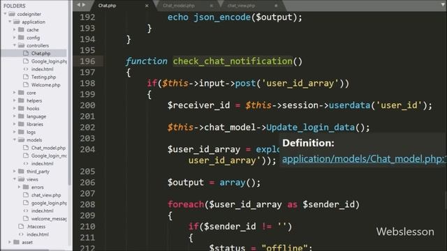Viewport: 447px width, 251px height.
Task: Open Chat_model.php under models folder
Action: pyautogui.click(x=48, y=148)
